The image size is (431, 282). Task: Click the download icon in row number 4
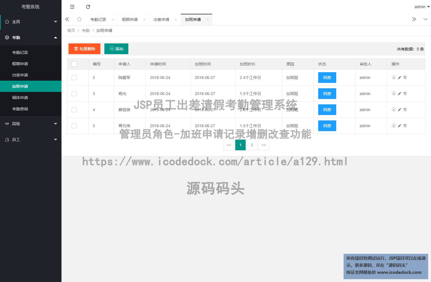pyautogui.click(x=394, y=109)
